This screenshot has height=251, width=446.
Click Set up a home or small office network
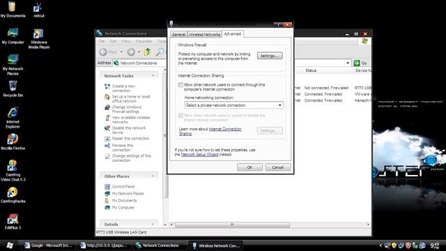[x=131, y=99]
